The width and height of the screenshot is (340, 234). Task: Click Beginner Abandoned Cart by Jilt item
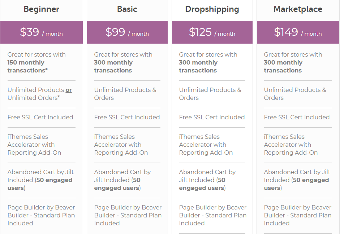(40, 180)
